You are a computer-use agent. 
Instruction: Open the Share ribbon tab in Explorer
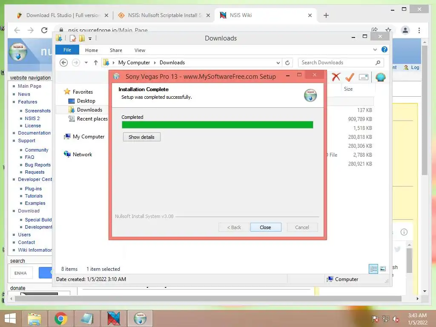[116, 50]
